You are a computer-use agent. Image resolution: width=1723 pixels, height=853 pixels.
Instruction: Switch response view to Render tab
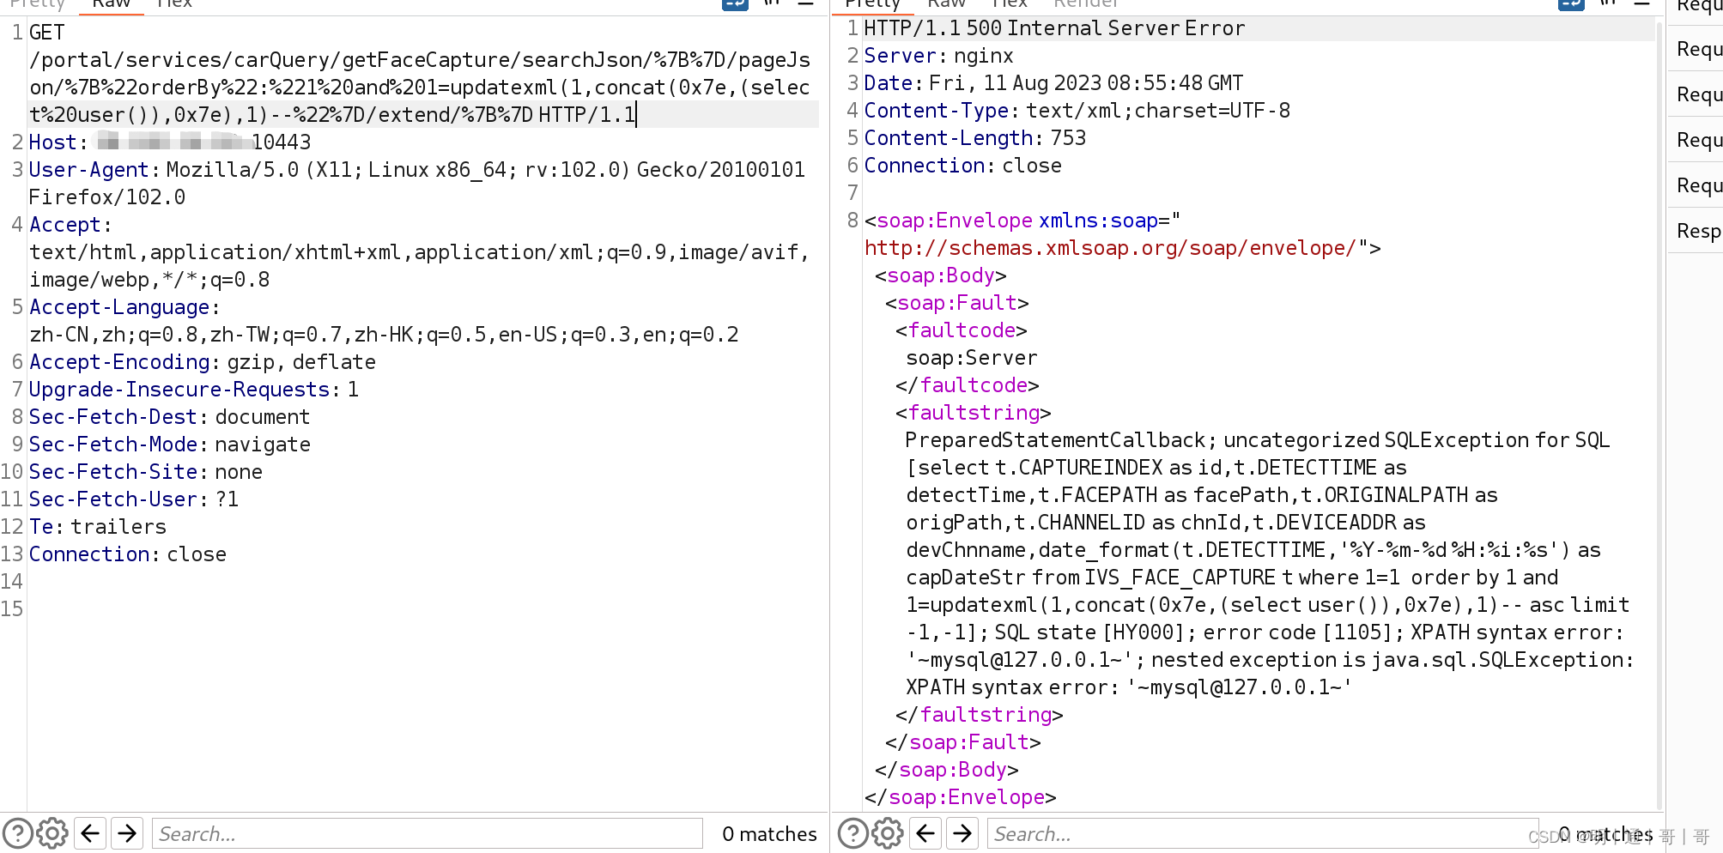point(1086,4)
